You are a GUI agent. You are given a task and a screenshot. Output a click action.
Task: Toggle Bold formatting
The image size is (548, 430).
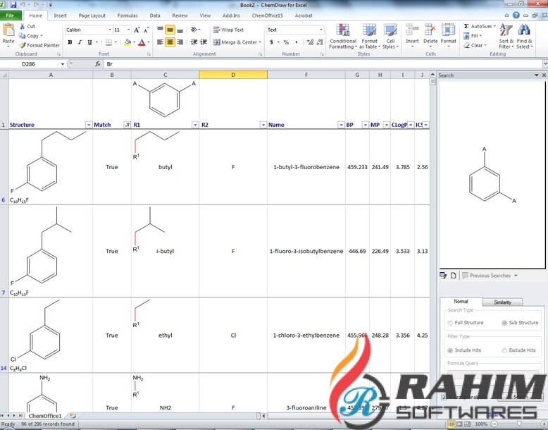70,42
